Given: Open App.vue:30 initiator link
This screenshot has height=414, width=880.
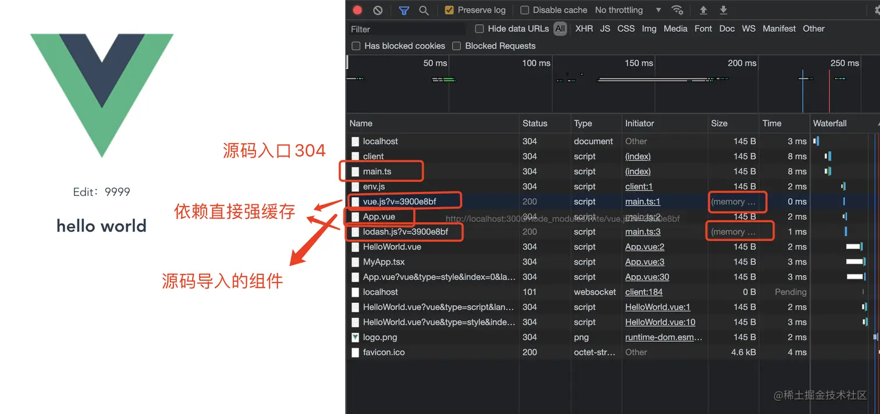Looking at the screenshot, I should [647, 277].
